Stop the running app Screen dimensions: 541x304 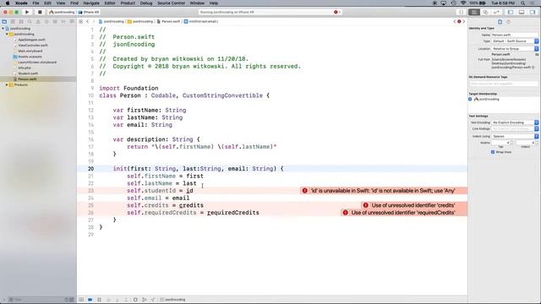pos(40,12)
